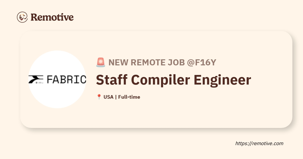Open the Staff Compiler Engineer job title
This screenshot has height=159, width=303.
[173, 80]
